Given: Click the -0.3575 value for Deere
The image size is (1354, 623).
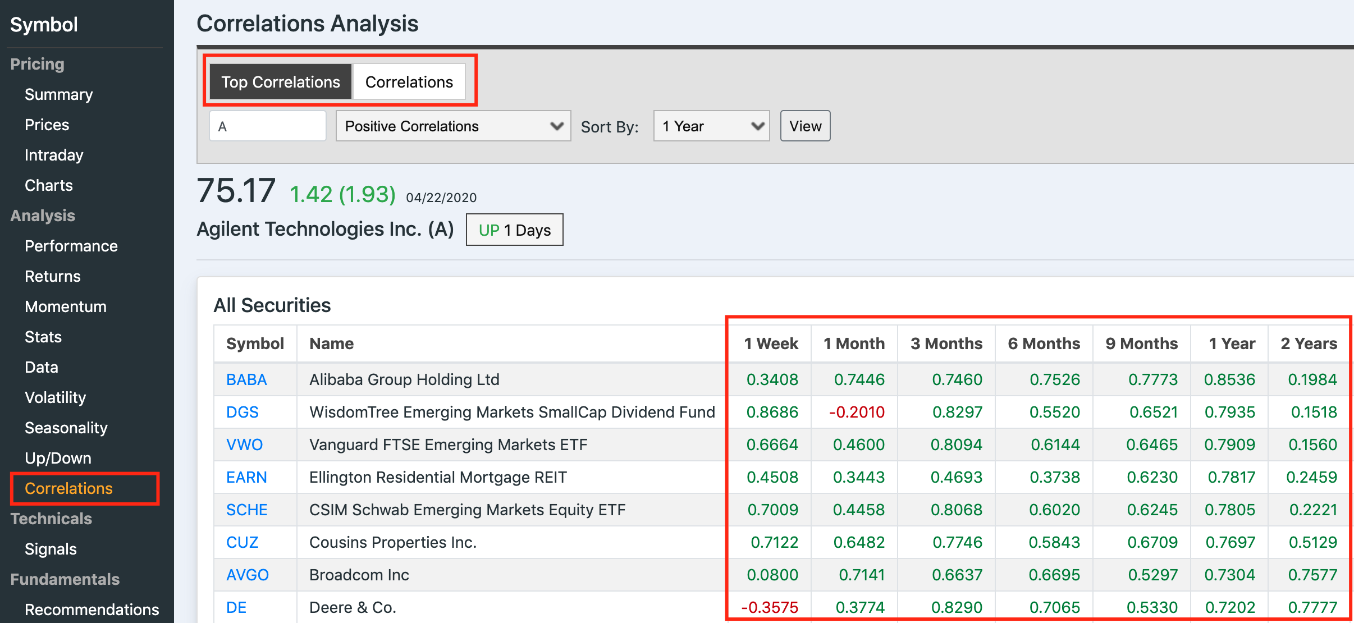Looking at the screenshot, I should point(770,607).
